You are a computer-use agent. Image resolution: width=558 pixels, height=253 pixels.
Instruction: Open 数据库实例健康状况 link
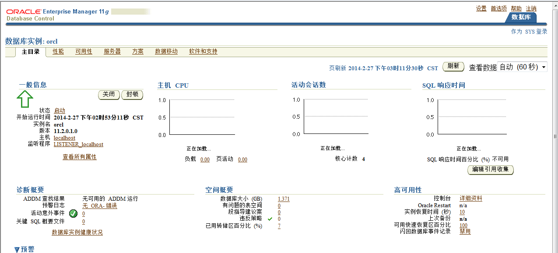pyautogui.click(x=77, y=232)
